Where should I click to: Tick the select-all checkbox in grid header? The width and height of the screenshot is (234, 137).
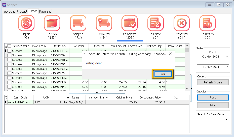point(9,46)
